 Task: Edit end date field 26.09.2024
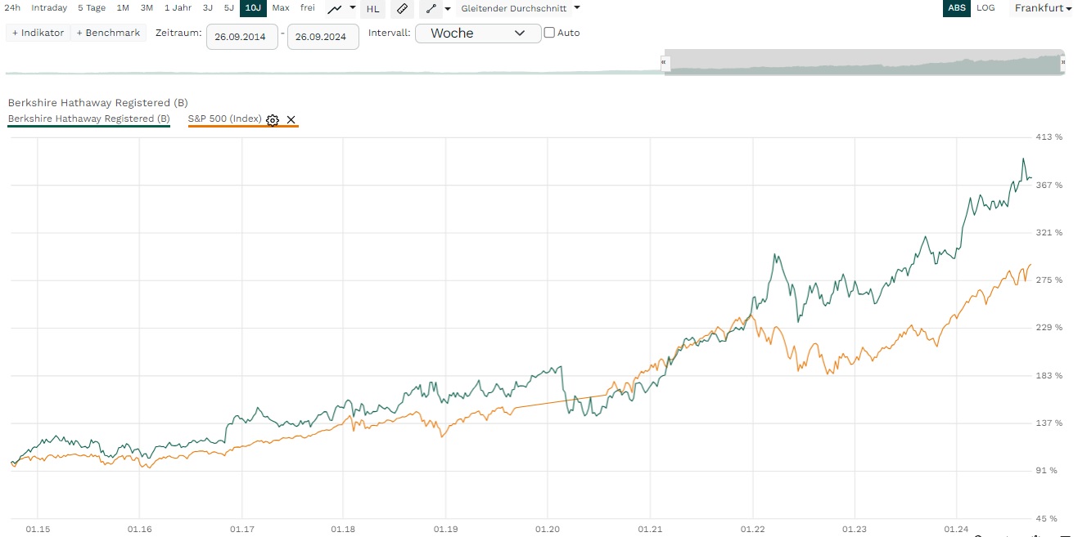point(323,37)
